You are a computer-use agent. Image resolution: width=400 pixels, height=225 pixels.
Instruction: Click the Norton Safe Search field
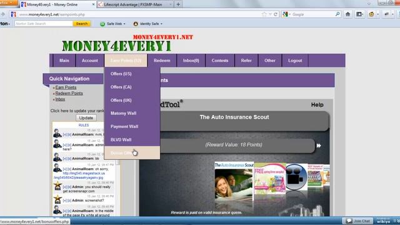click(44, 24)
